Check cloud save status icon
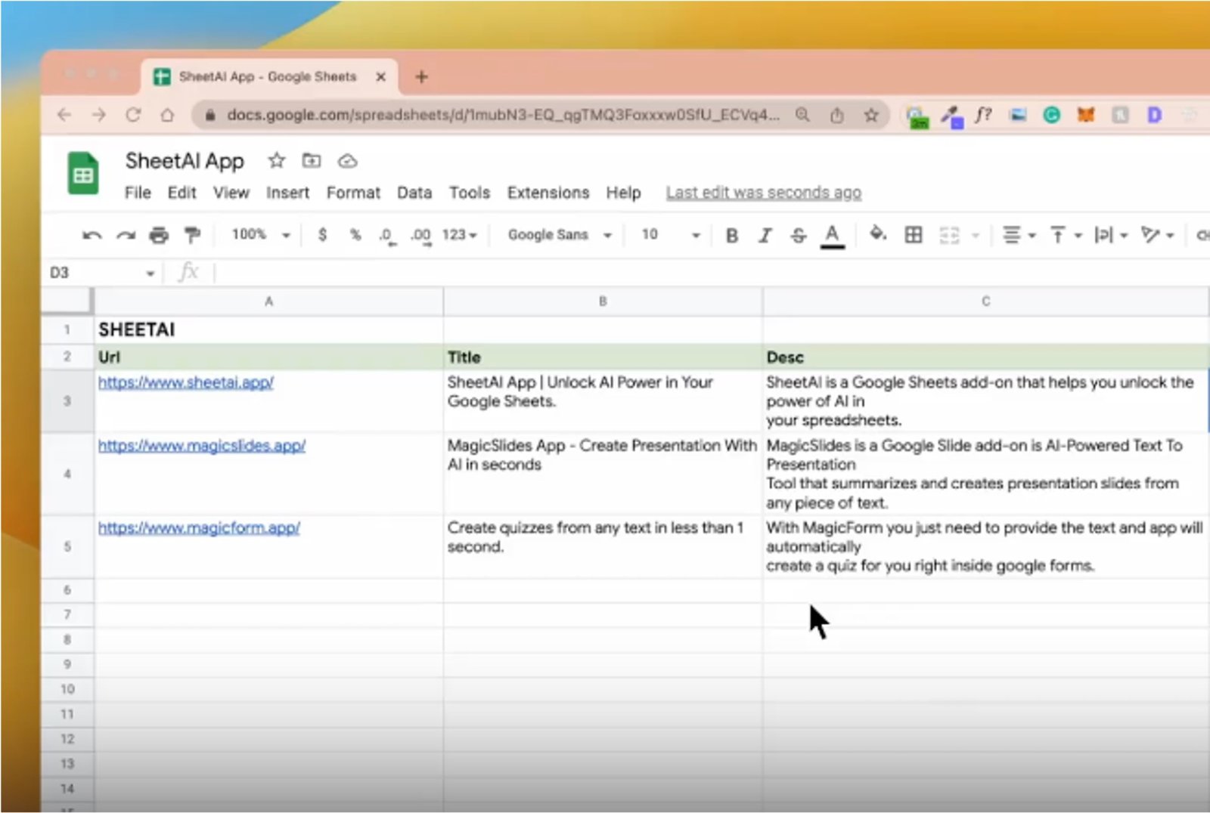Screen dimensions: 1210x813 pos(347,161)
